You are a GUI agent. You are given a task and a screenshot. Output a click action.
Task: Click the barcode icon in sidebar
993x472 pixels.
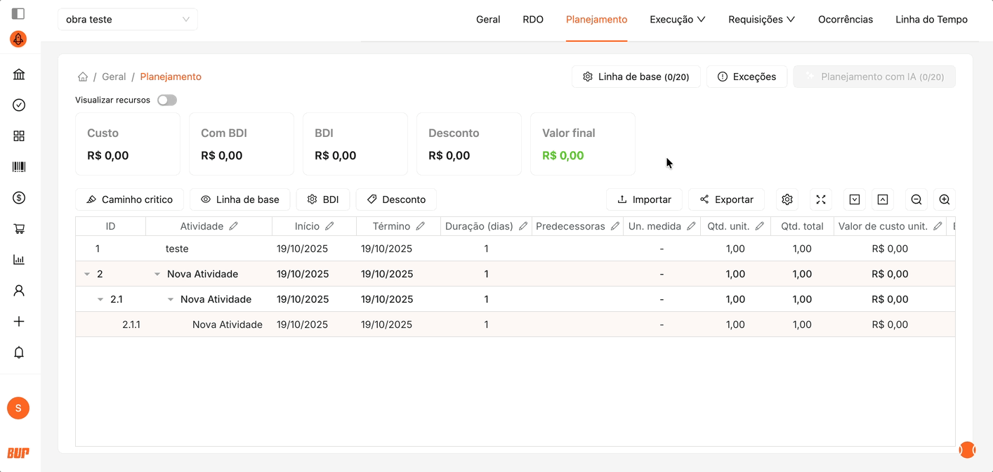click(19, 167)
